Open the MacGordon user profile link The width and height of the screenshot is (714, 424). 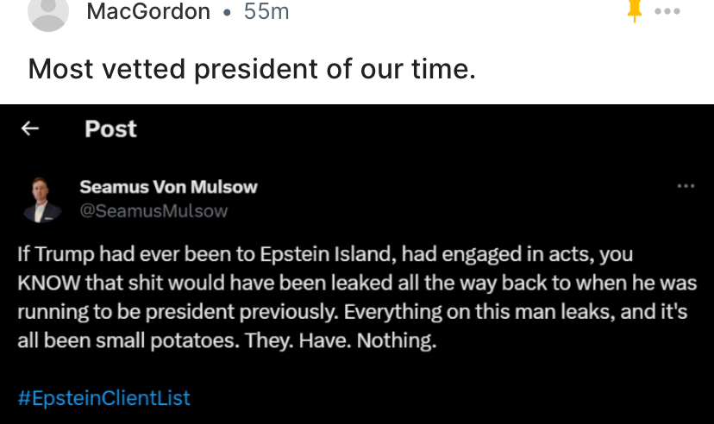tap(148, 11)
